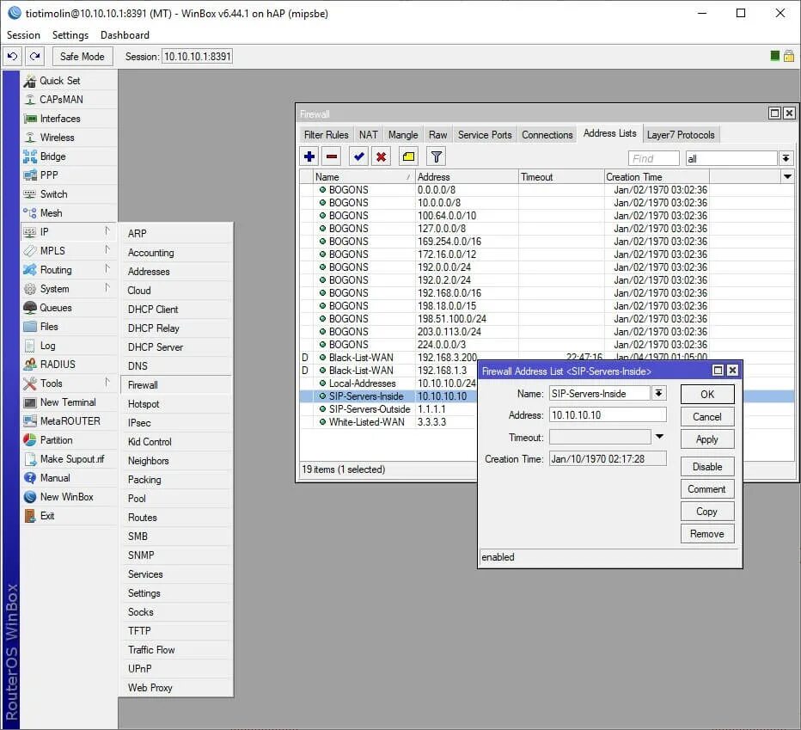
Task: Open the Interfaces sidebar item
Action: [x=69, y=119]
